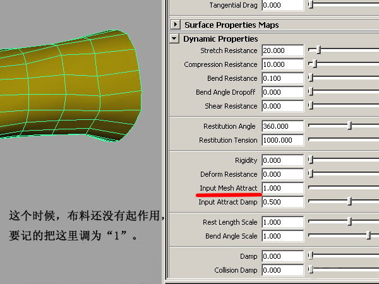Click the Shear Resistance value field
This screenshot has width=379, height=284.
pos(282,106)
